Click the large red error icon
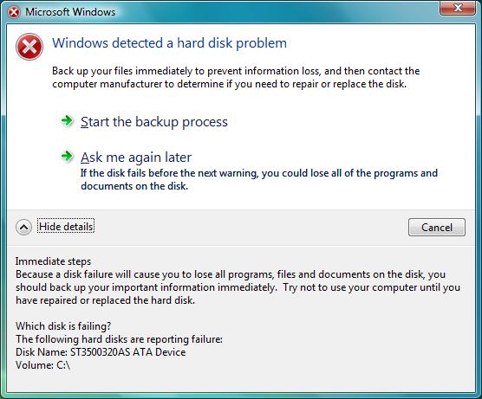The height and width of the screenshot is (399, 482). (29, 47)
